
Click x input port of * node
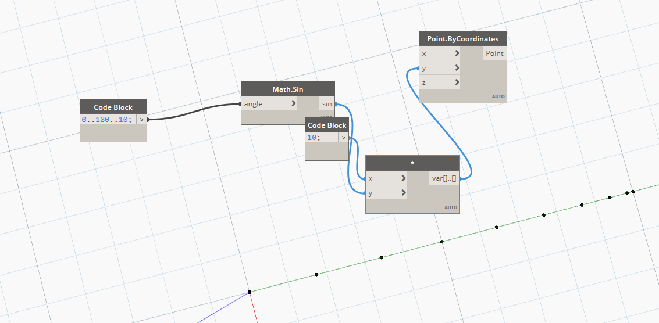[386, 178]
